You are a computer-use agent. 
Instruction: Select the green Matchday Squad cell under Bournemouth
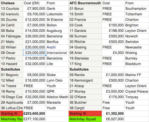(x=85, y=119)
